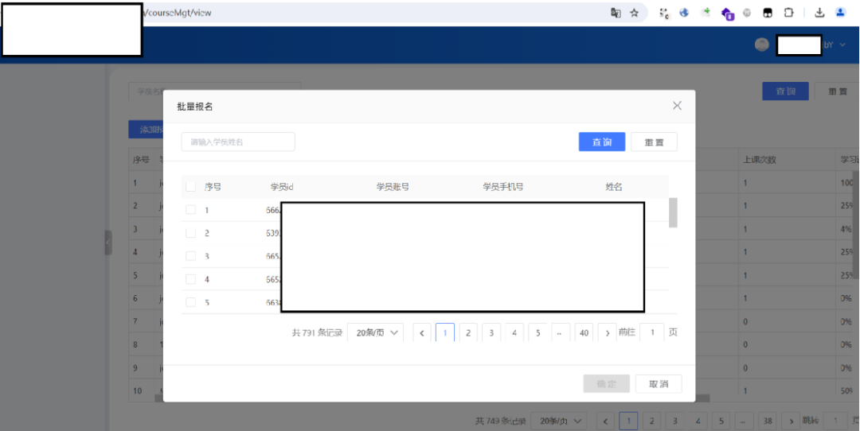Click the 请输入学员姓名 search input field
The width and height of the screenshot is (860, 431).
(238, 142)
